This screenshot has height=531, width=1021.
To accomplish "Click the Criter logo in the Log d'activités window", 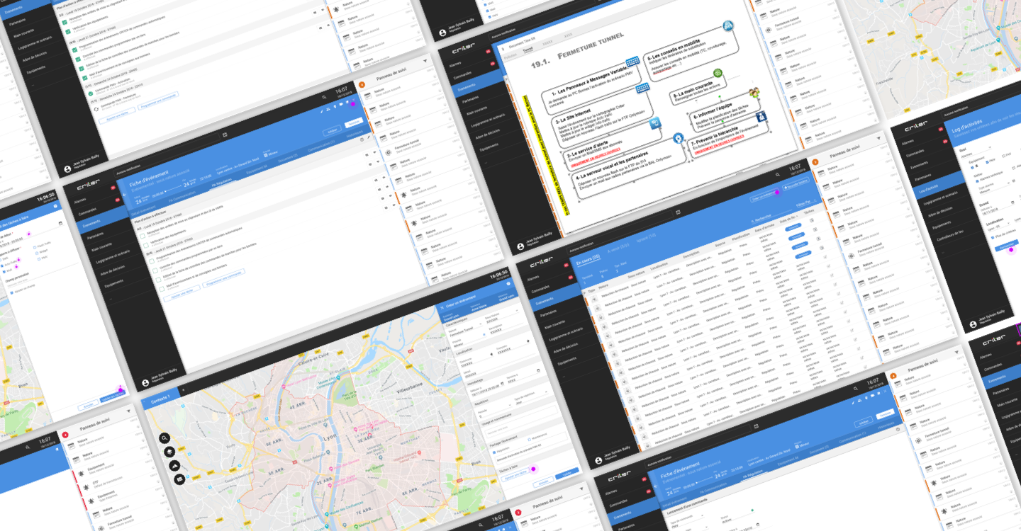I will 915,126.
